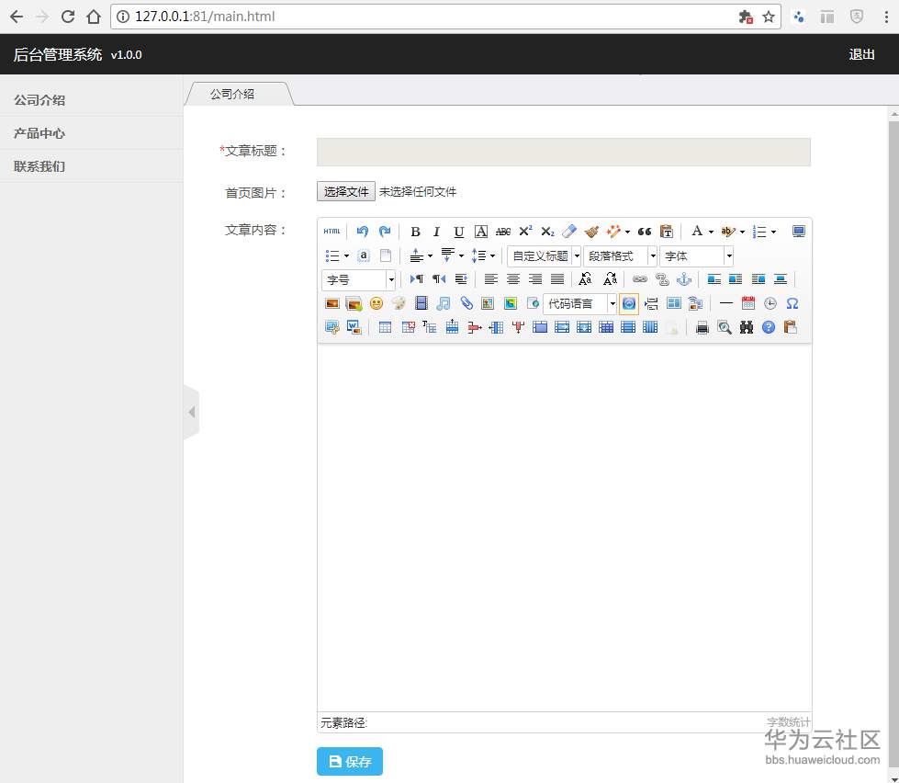Open preview with magnifier icon
Screen dimensions: 899x783
tap(725, 327)
